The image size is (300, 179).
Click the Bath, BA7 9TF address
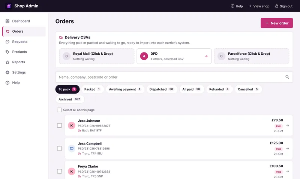(x=92, y=130)
